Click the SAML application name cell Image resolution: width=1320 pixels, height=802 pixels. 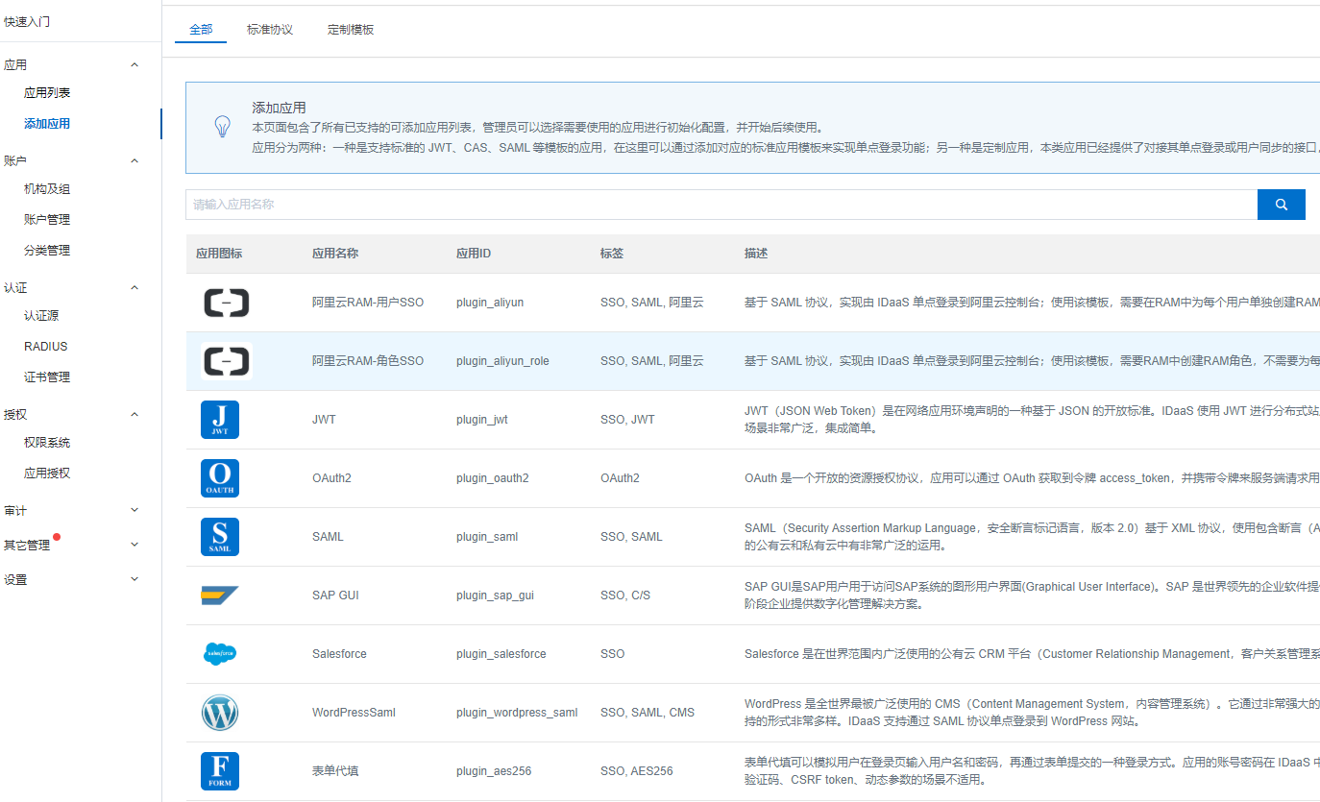(x=328, y=537)
